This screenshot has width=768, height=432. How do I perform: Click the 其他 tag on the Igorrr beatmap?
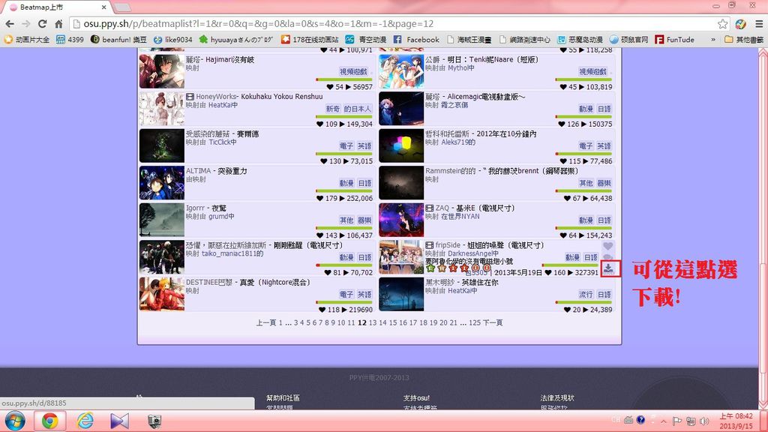point(346,220)
